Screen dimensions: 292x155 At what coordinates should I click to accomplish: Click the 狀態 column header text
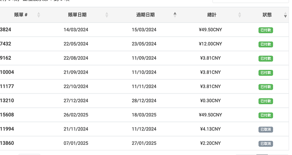(267, 15)
